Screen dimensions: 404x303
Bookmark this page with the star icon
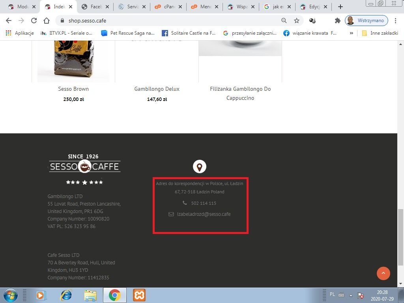click(297, 21)
